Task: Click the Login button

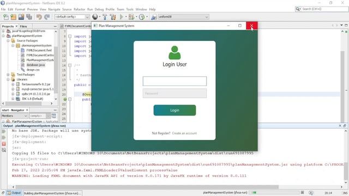Action: [174, 110]
